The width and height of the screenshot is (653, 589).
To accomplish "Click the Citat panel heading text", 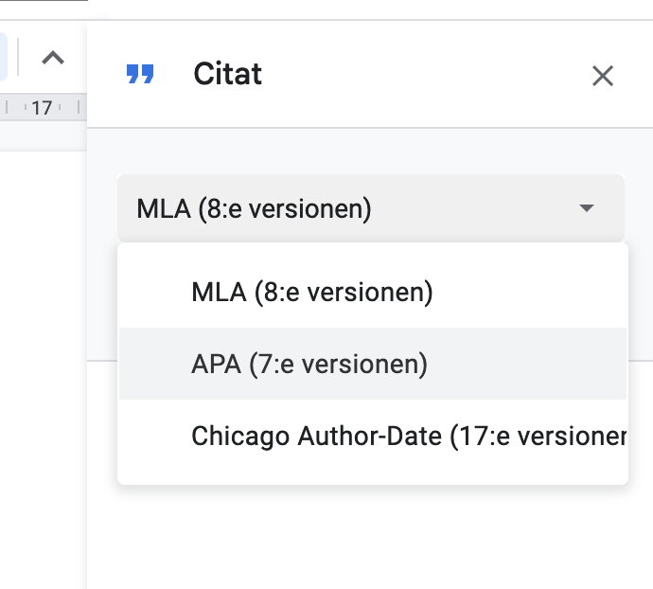I will click(227, 74).
